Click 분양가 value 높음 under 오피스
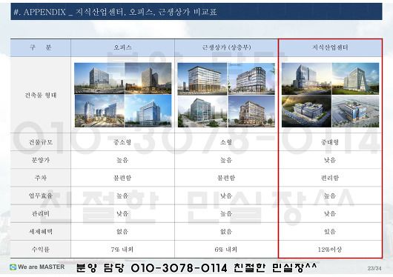393x277 pixels. (122, 160)
